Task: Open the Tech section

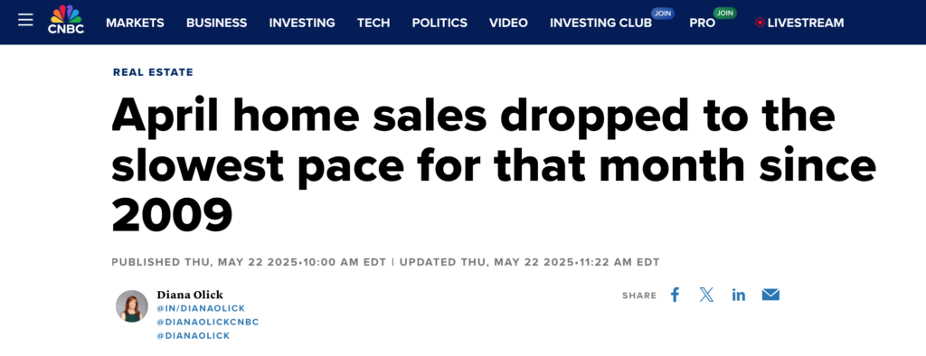Action: point(373,23)
